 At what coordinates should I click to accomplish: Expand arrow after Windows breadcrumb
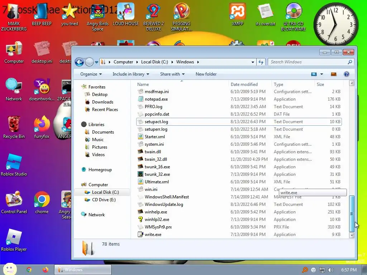click(x=198, y=62)
